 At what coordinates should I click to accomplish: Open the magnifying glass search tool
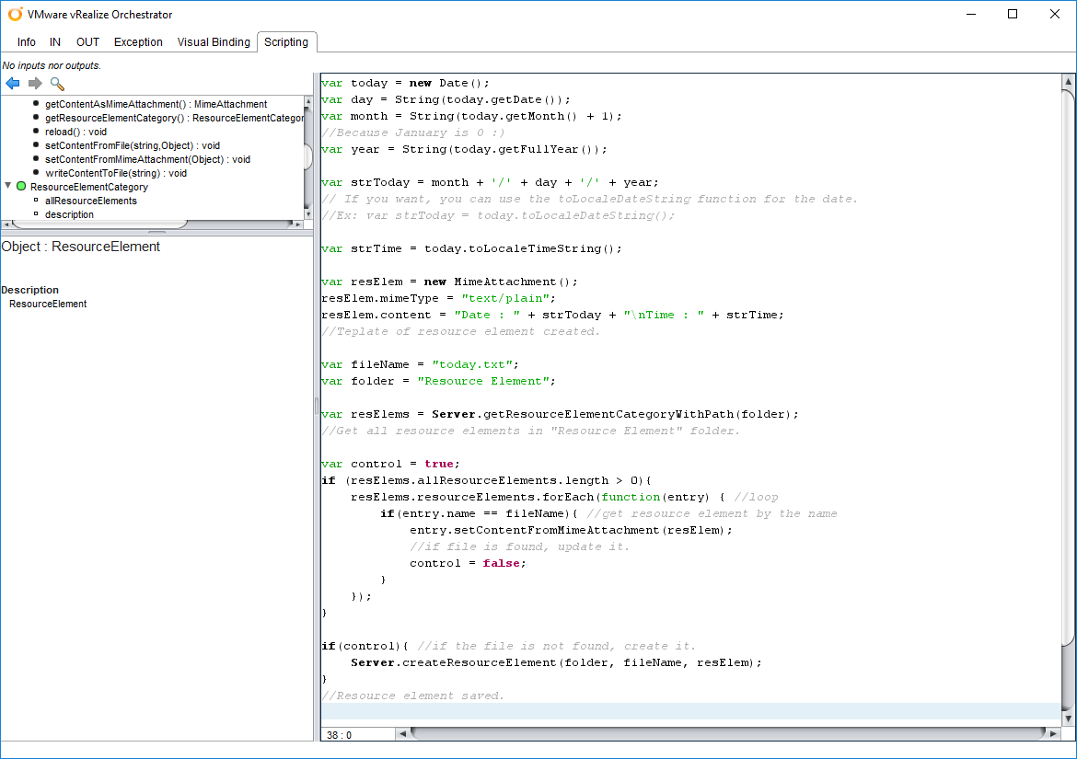pos(57,84)
